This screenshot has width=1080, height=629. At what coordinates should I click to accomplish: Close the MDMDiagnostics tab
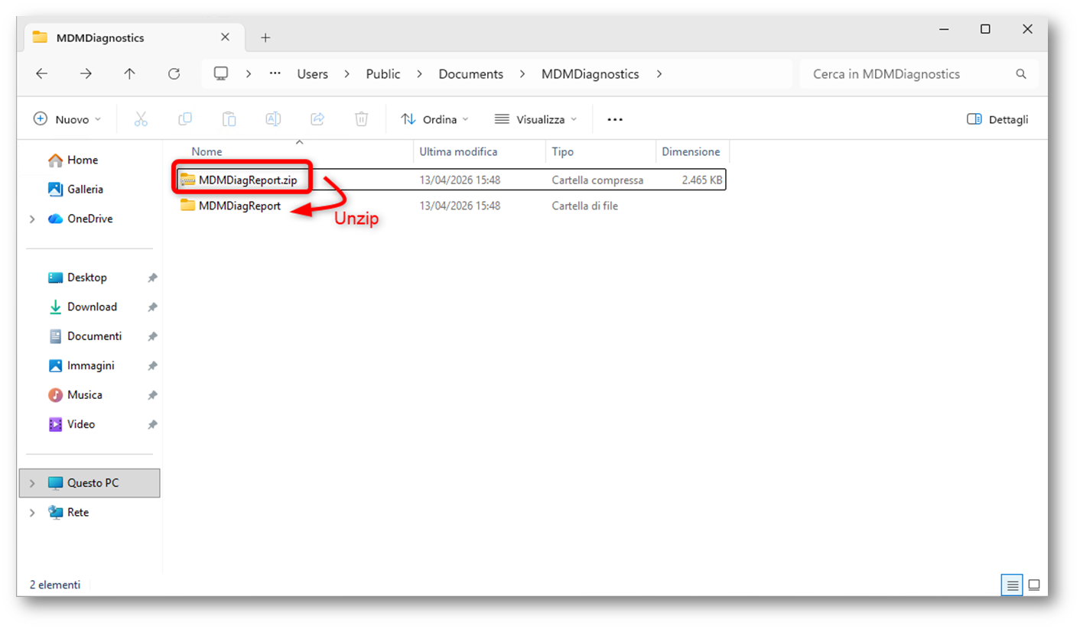point(225,37)
